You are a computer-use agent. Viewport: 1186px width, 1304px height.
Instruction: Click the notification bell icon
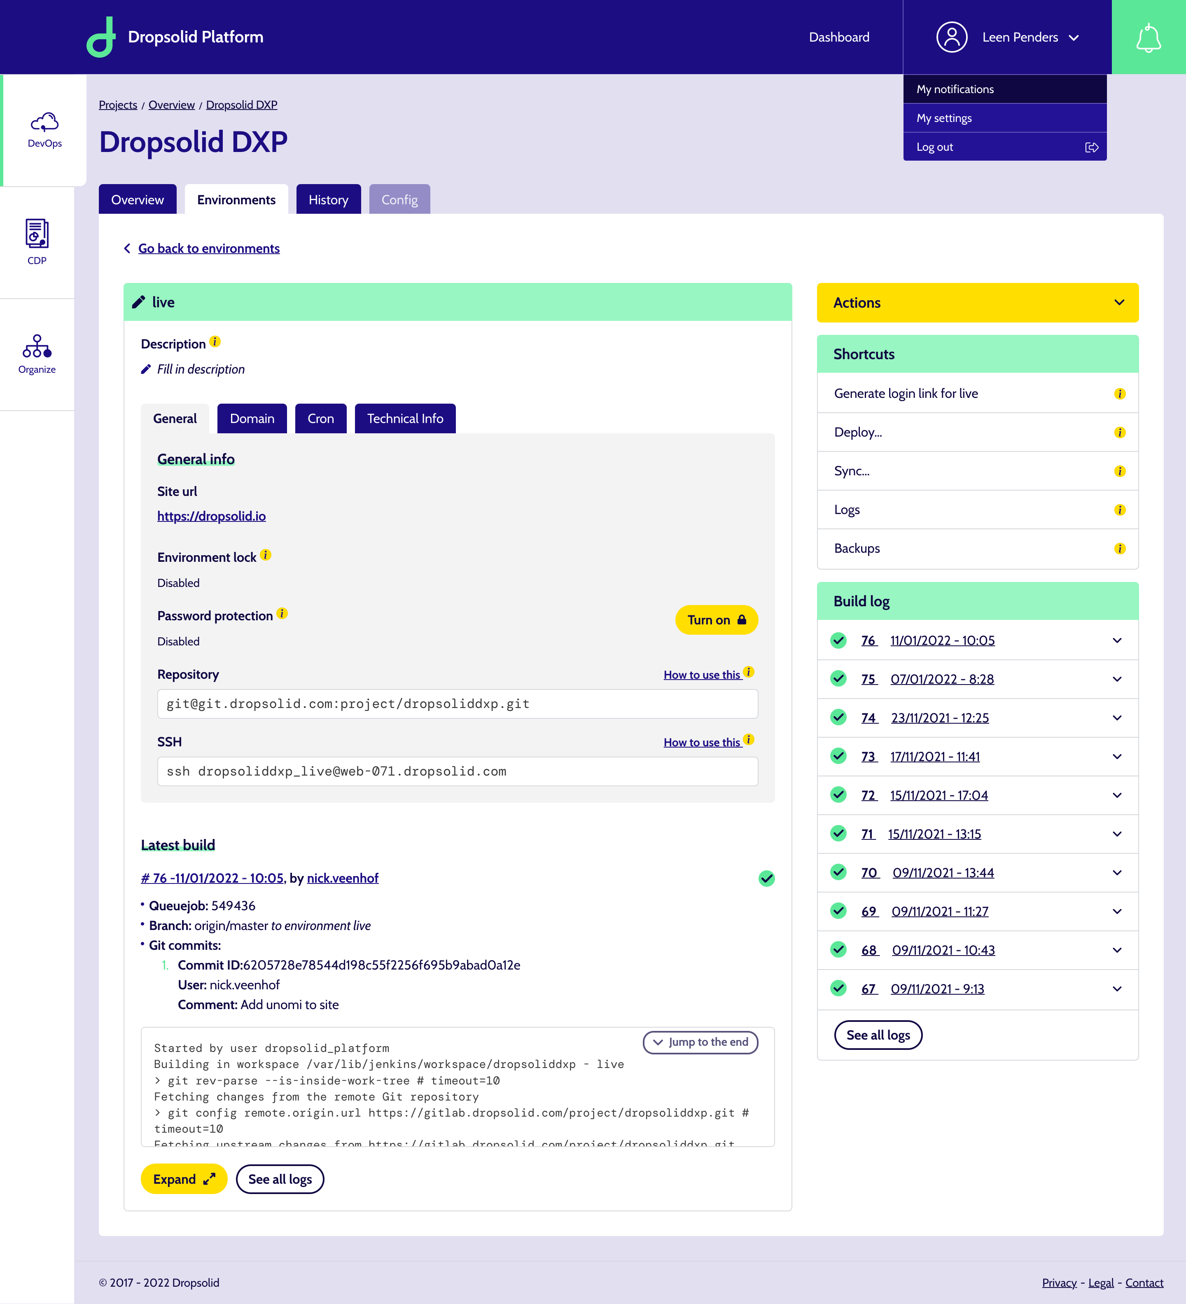(1149, 37)
